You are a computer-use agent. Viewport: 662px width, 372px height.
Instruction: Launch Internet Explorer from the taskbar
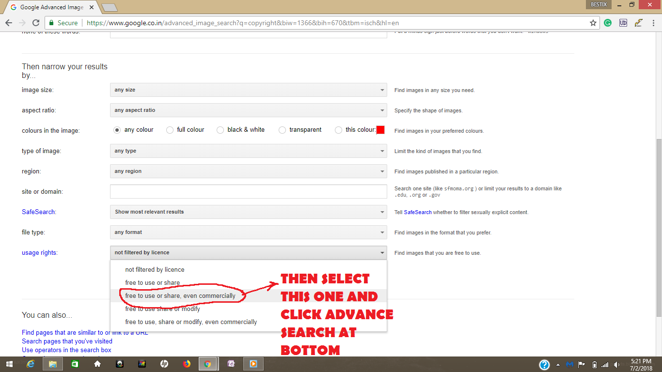(x=31, y=364)
